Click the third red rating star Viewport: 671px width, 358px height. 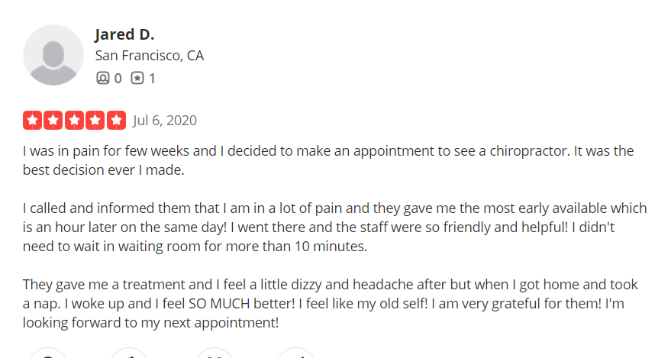click(74, 121)
